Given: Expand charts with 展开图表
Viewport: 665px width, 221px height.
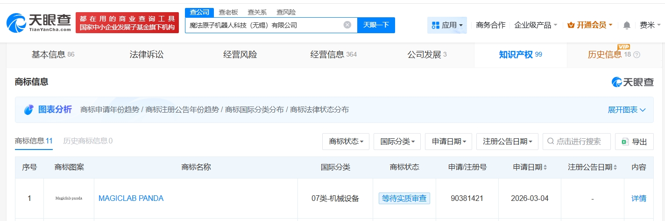Looking at the screenshot, I should [626, 110].
